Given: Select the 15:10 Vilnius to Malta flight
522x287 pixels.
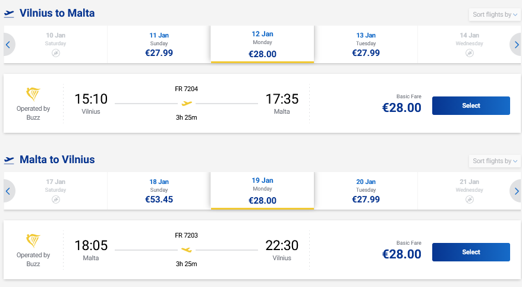Looking at the screenshot, I should pos(470,105).
